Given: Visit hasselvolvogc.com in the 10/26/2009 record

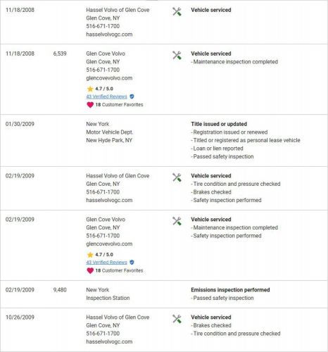Looking at the screenshot, I should click(109, 341).
